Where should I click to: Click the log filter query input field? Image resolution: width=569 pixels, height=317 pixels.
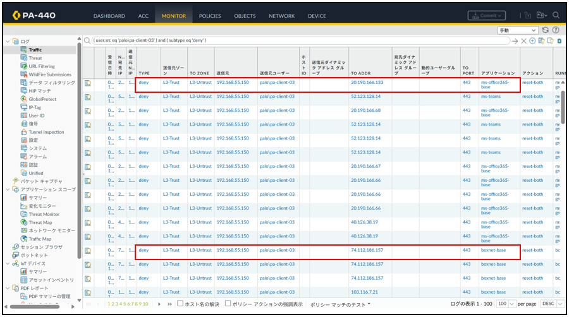coord(300,40)
